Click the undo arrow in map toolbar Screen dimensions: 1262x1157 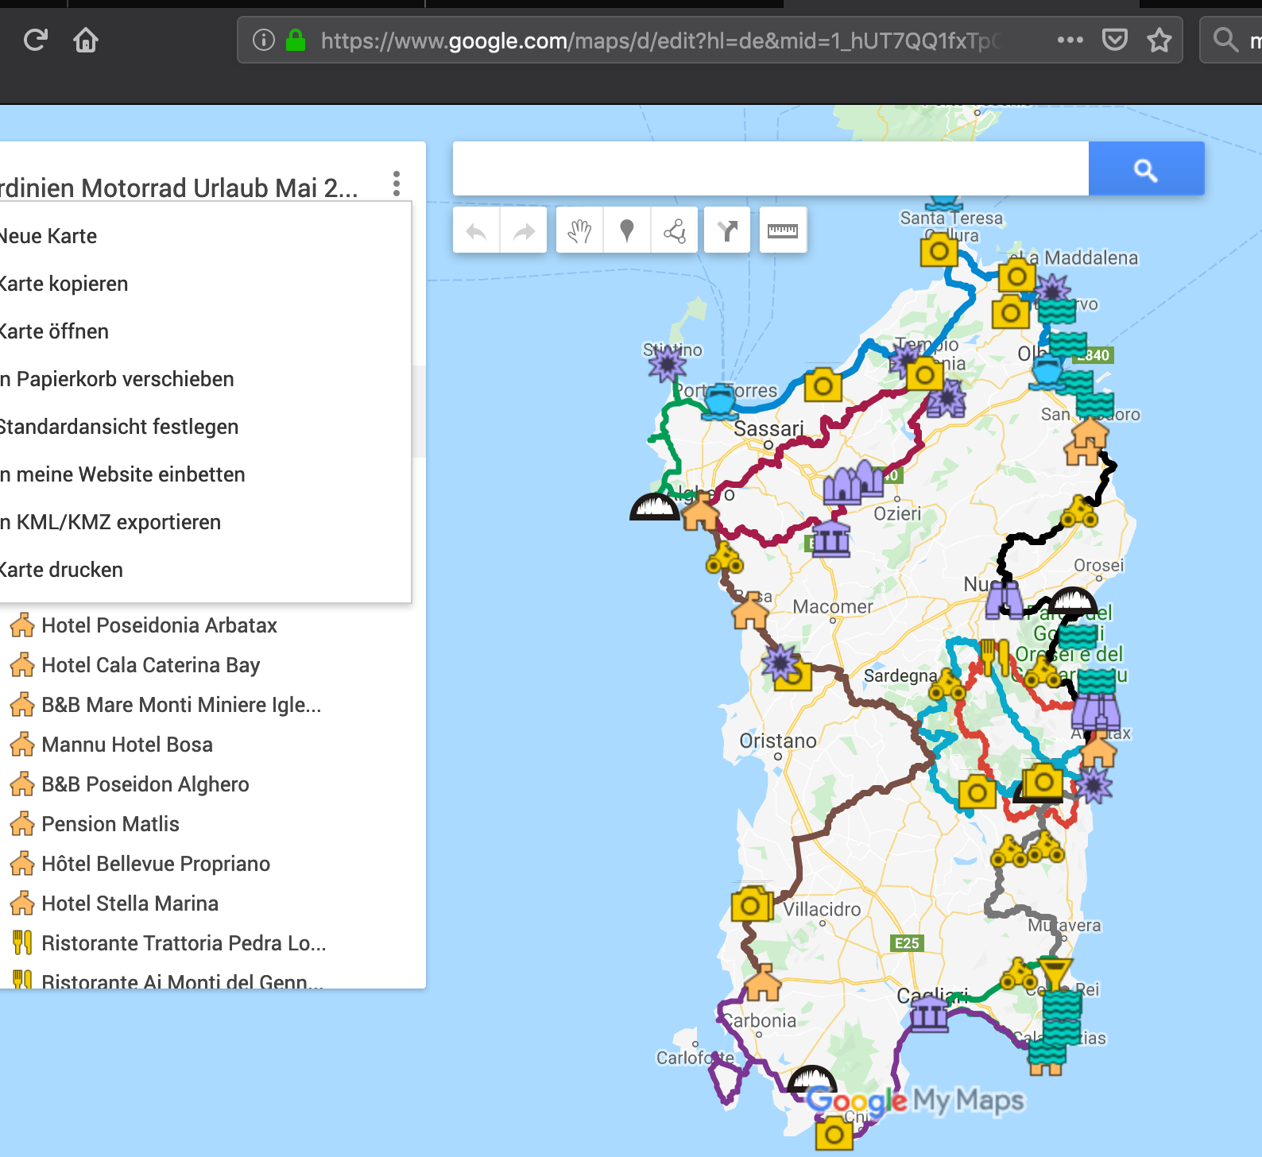[476, 231]
